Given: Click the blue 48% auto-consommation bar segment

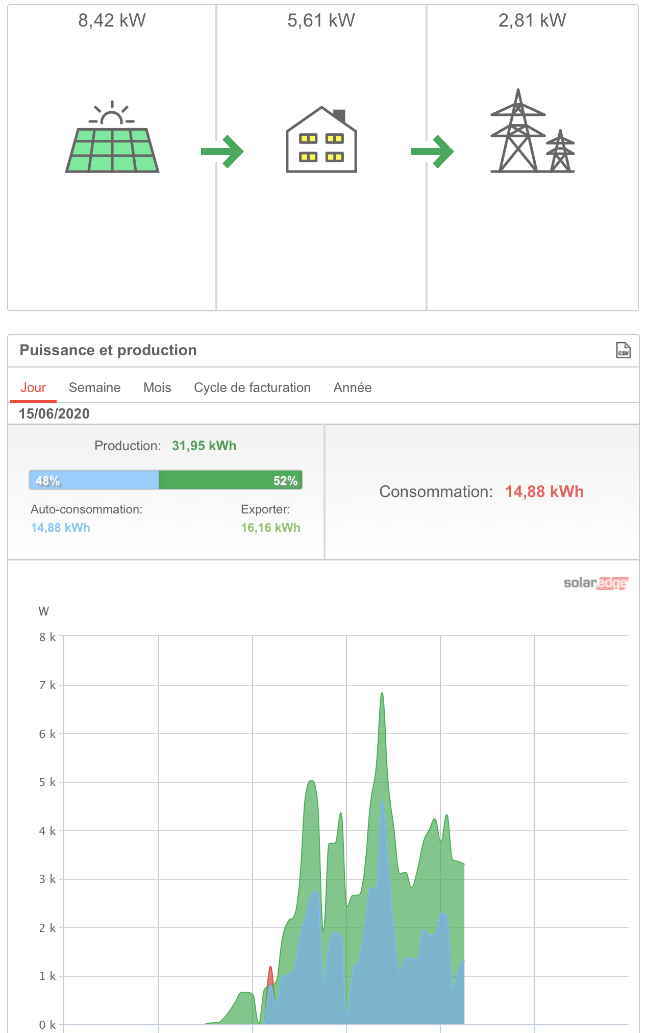Looking at the screenshot, I should [x=94, y=480].
